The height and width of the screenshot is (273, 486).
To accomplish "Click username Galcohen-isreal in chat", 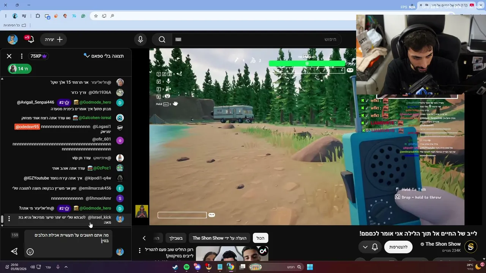I will pos(95,118).
